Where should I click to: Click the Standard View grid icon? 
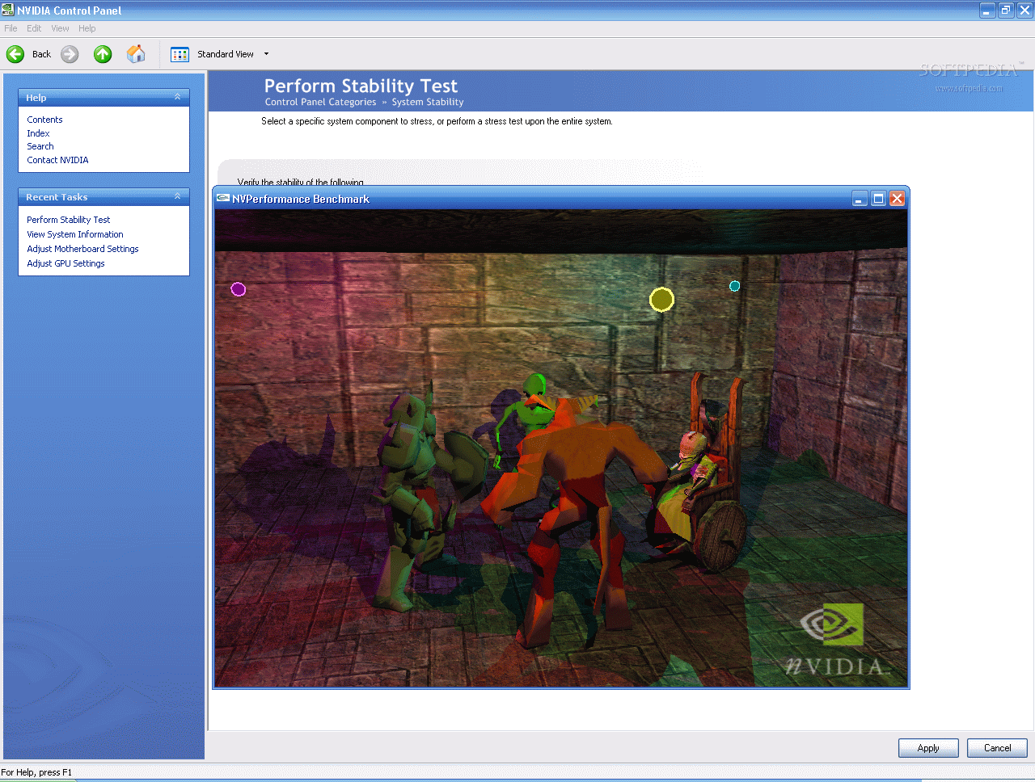pos(180,54)
